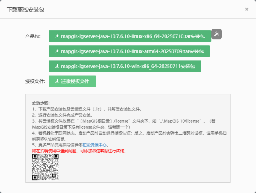Click the 安装步骤 heading
This screenshot has width=256, height=193.
click(41, 103)
